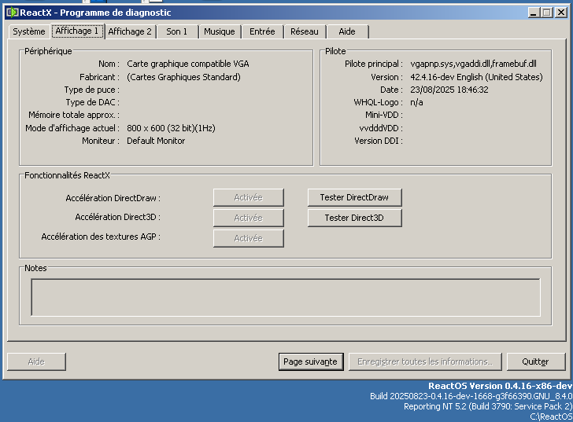
Task: Click Enregistrer toutes les informations button
Action: [x=425, y=361]
